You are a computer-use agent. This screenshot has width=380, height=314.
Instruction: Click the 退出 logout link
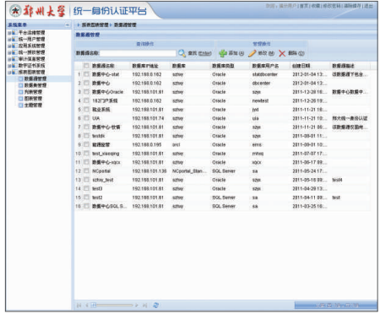coord(368,6)
